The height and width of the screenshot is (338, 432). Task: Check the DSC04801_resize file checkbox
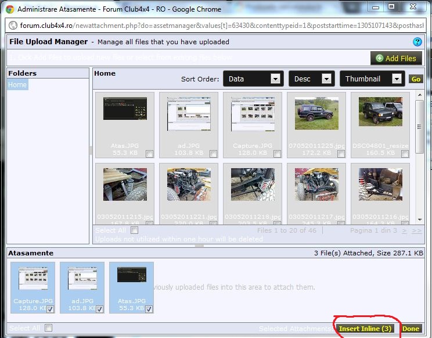click(x=405, y=154)
